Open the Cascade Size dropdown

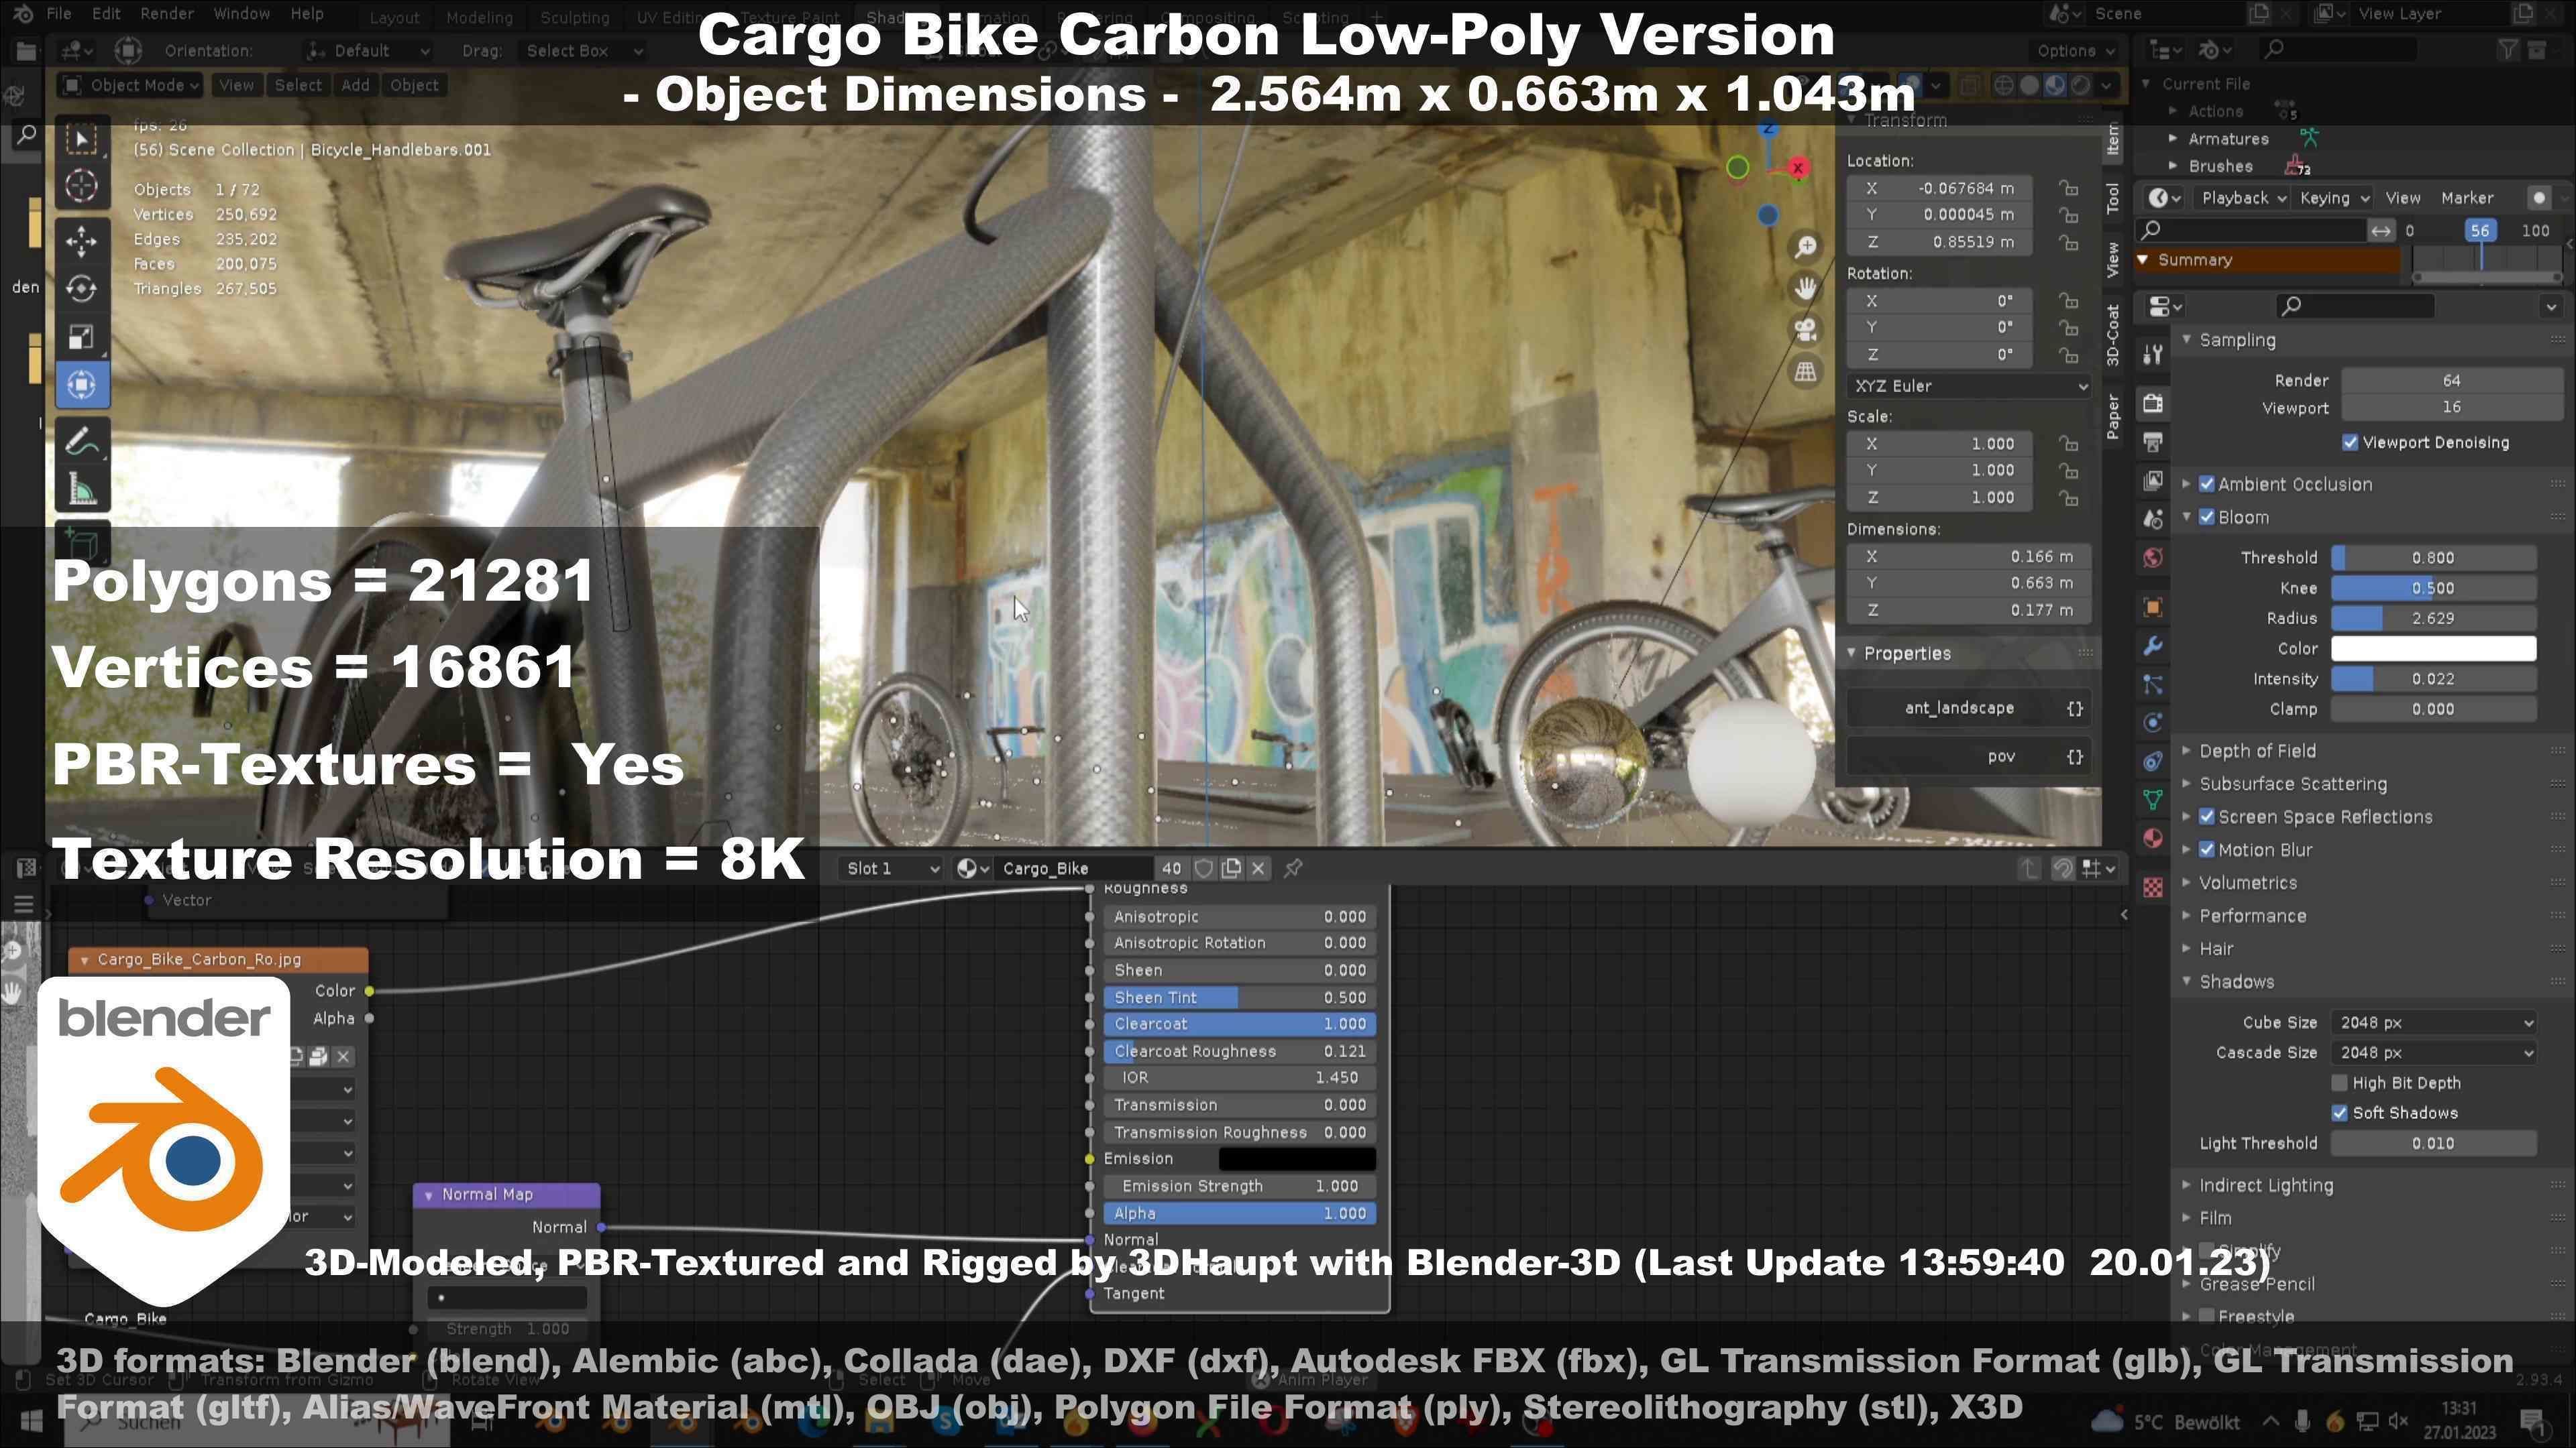2434,1053
